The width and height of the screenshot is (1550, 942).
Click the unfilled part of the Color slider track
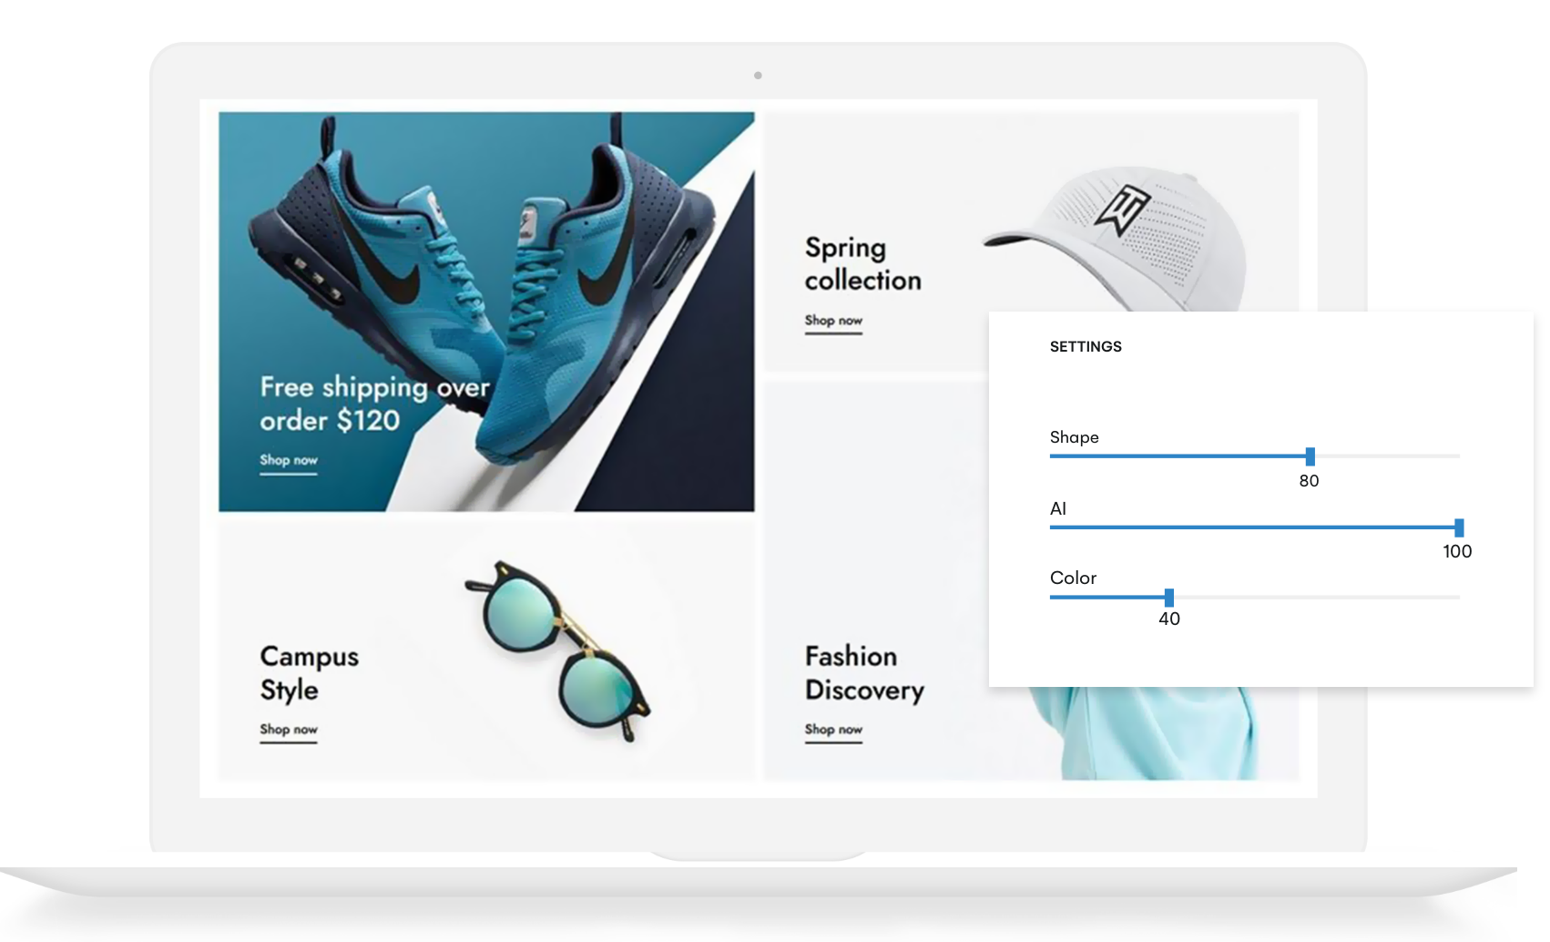tap(1317, 598)
